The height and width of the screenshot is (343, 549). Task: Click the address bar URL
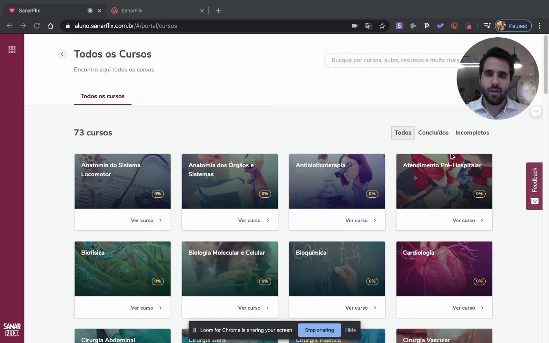(x=125, y=26)
